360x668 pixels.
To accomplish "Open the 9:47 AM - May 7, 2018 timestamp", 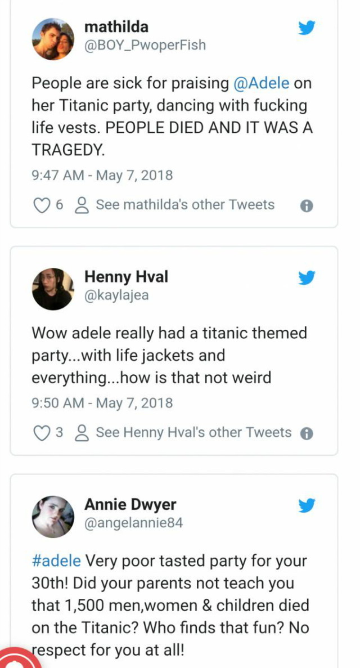I will tap(102, 175).
